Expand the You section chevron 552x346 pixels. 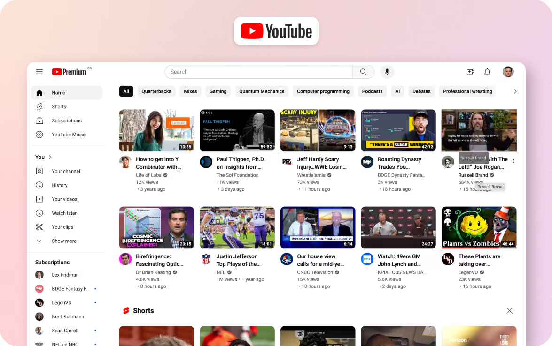click(50, 157)
